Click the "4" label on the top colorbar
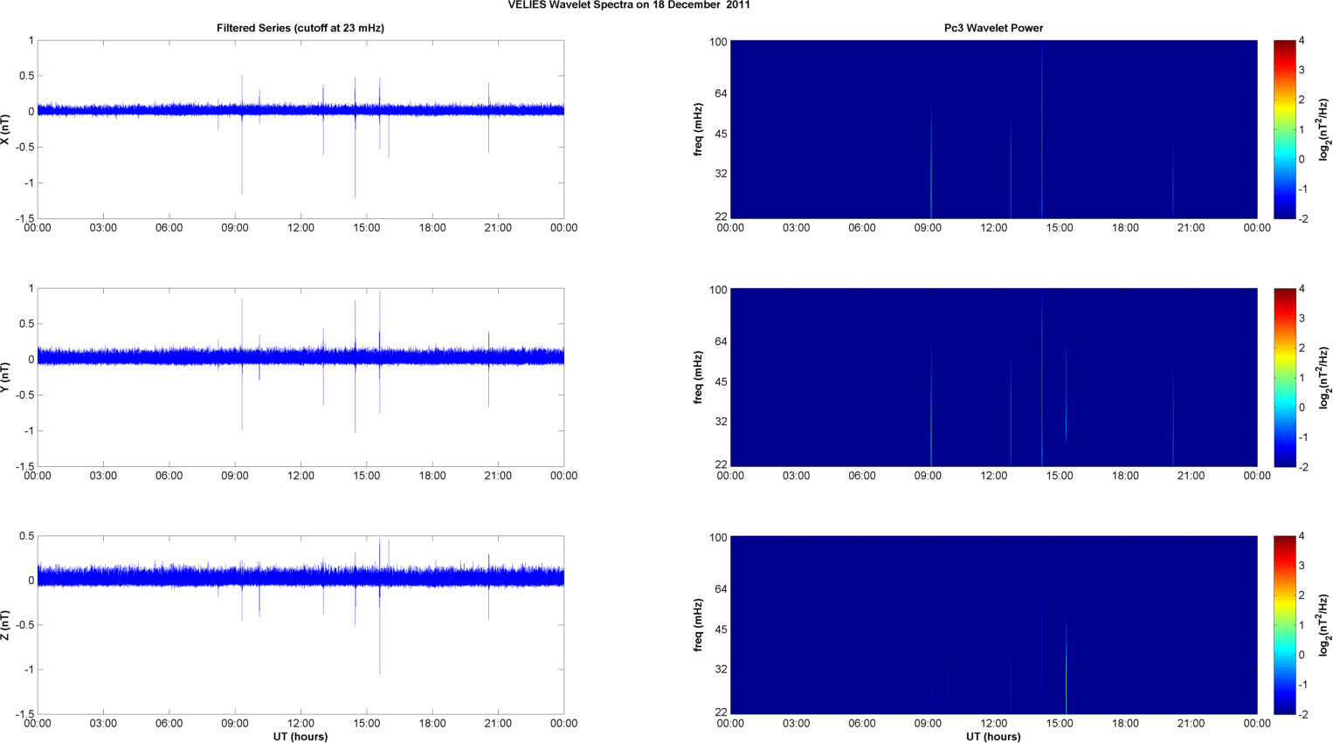 click(1302, 40)
